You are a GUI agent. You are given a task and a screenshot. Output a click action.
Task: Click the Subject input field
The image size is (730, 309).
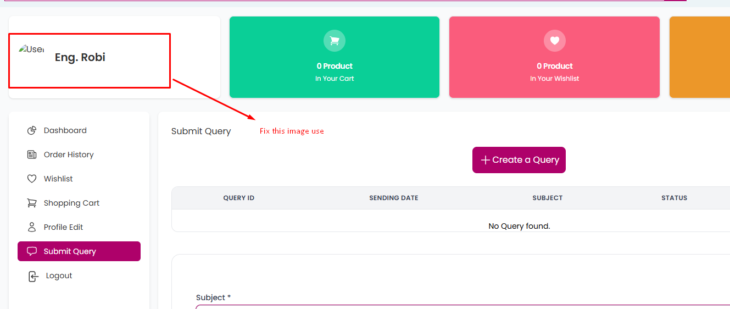(x=463, y=307)
